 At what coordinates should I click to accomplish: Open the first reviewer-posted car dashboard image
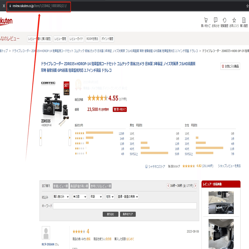pos(221,203)
